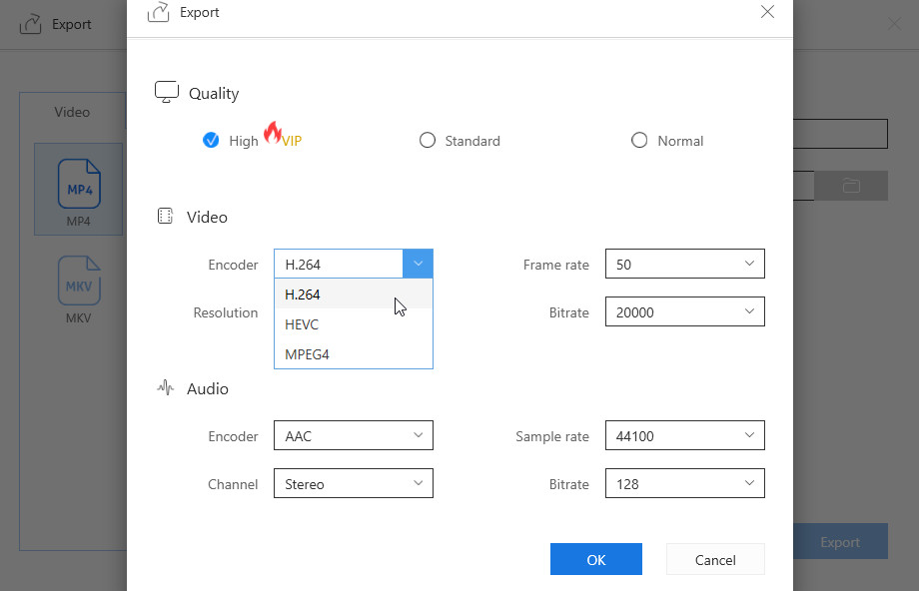Viewport: 919px width, 591px height.
Task: Click the browse folder icon
Action: [851, 186]
